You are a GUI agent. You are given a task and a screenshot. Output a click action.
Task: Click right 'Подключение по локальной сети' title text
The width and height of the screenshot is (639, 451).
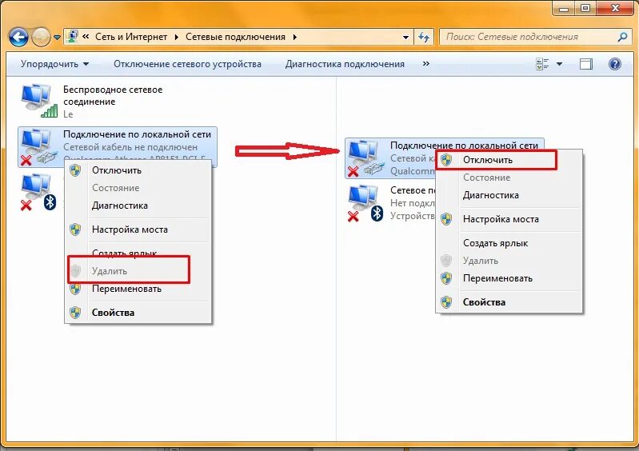coord(464,146)
